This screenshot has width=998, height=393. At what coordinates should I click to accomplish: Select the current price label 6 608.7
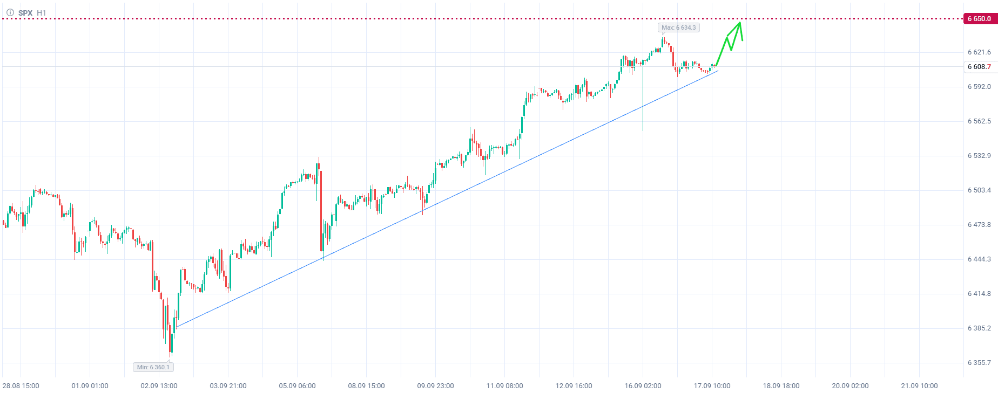point(979,67)
